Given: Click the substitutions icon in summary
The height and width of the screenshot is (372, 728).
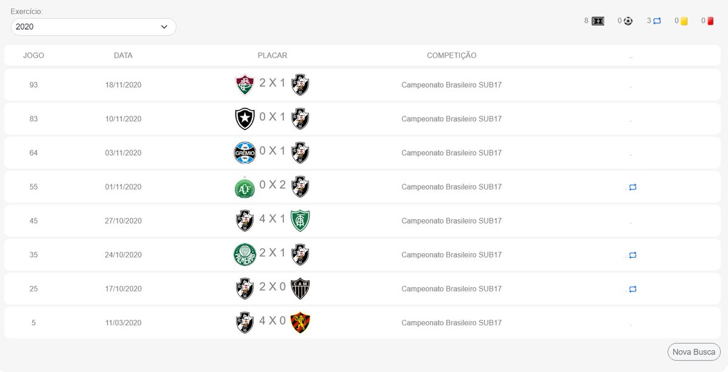Looking at the screenshot, I should click(657, 21).
